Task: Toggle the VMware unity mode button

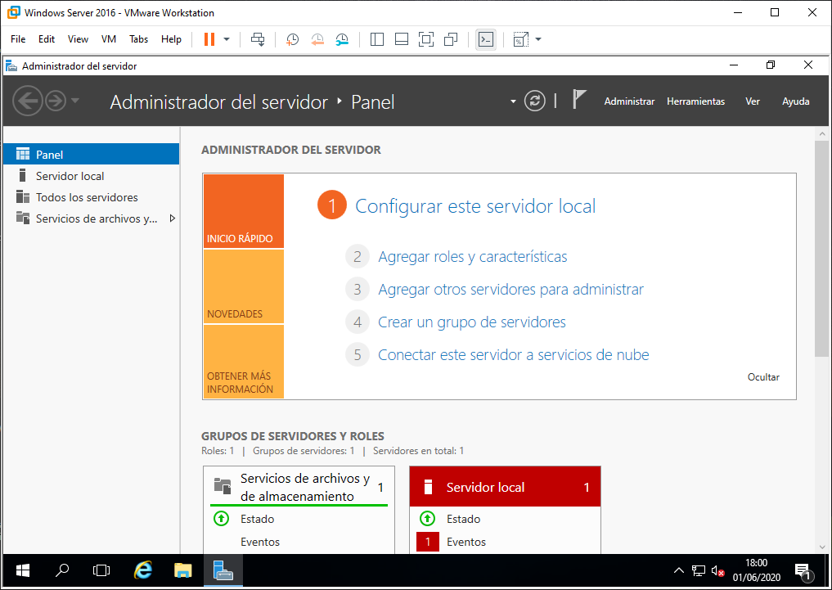Action: [x=451, y=39]
